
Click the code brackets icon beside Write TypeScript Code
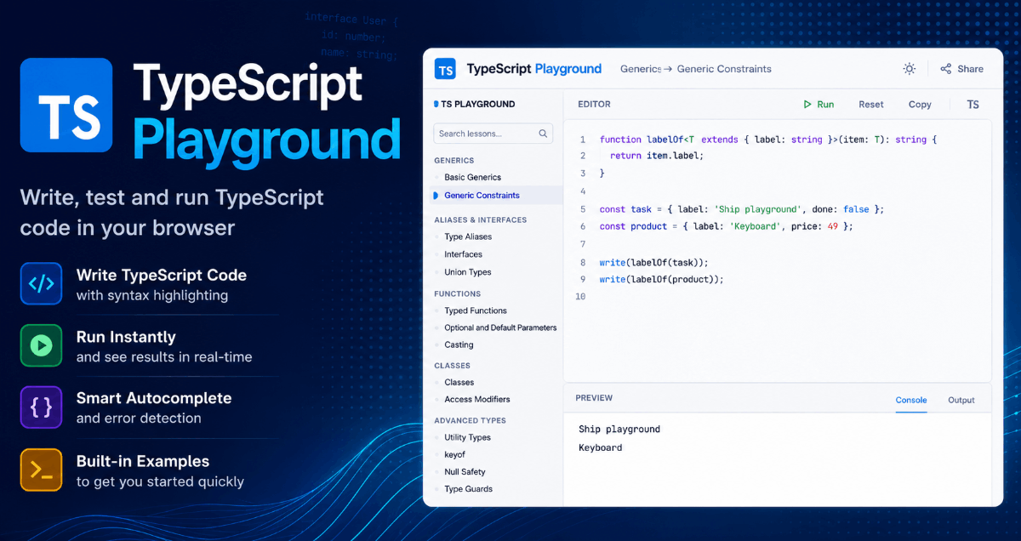tap(41, 284)
